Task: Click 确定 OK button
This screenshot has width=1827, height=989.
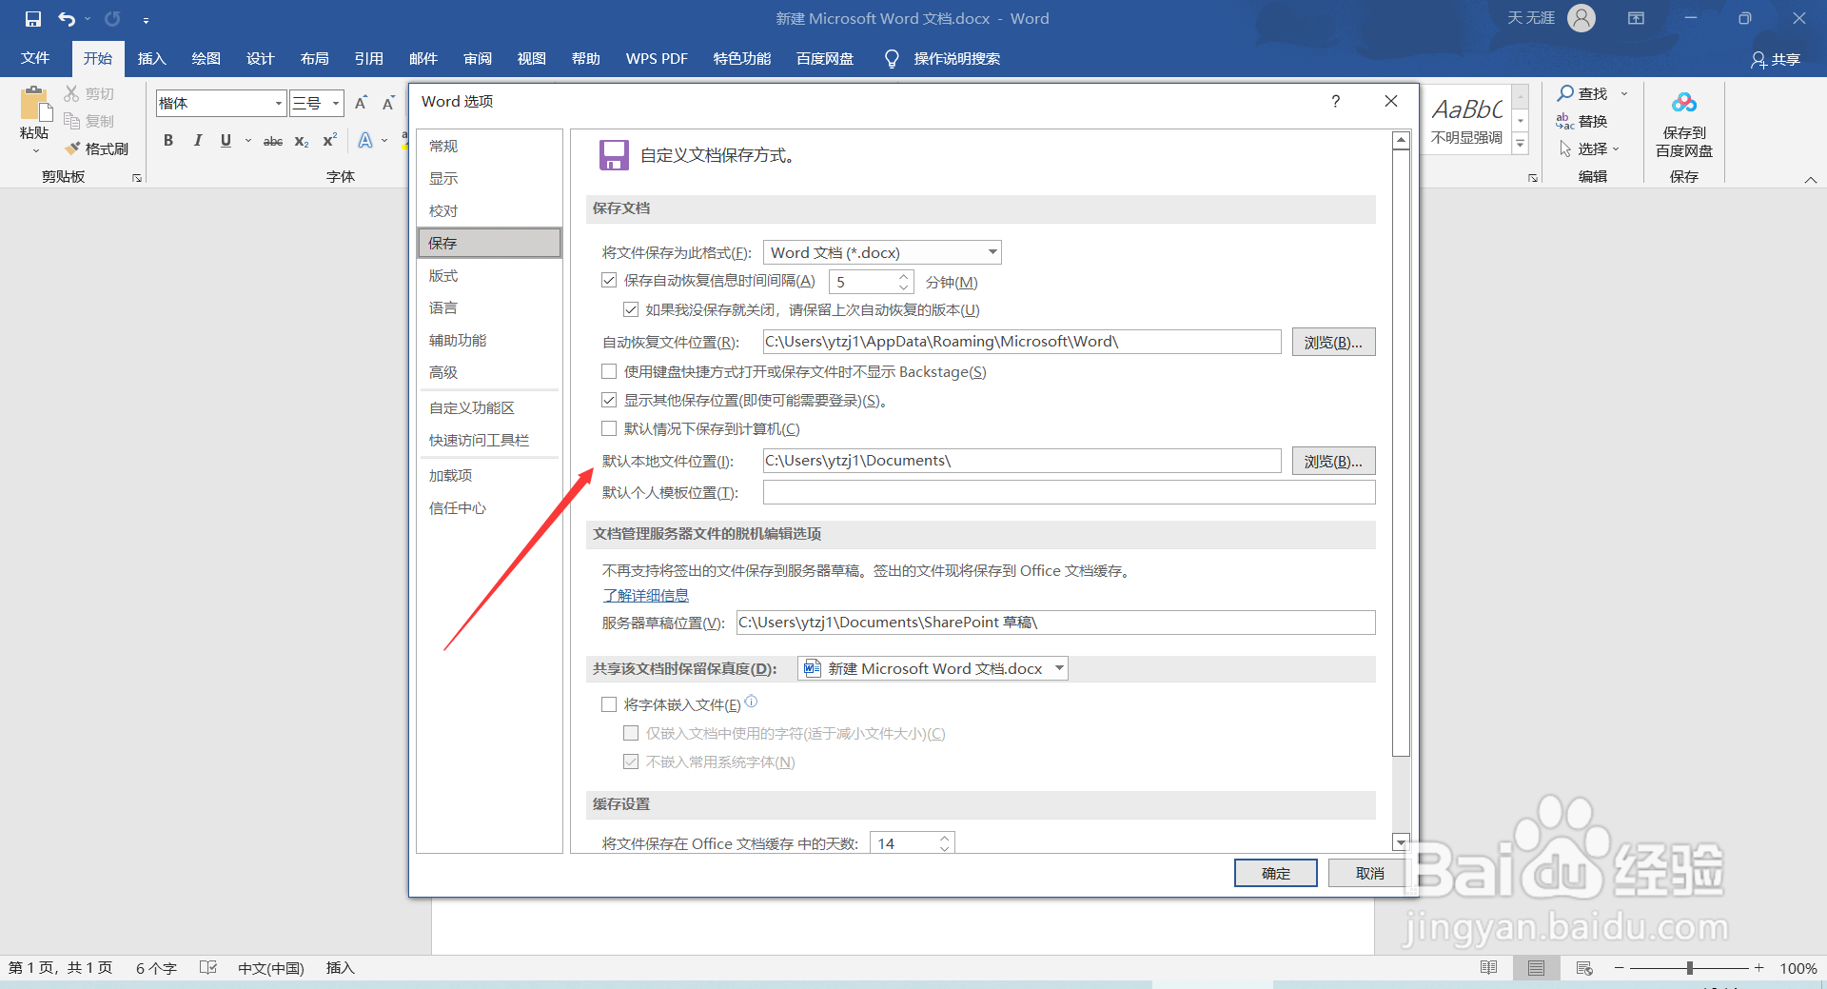Action: point(1276,873)
